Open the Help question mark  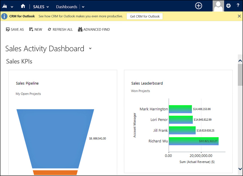238,5
